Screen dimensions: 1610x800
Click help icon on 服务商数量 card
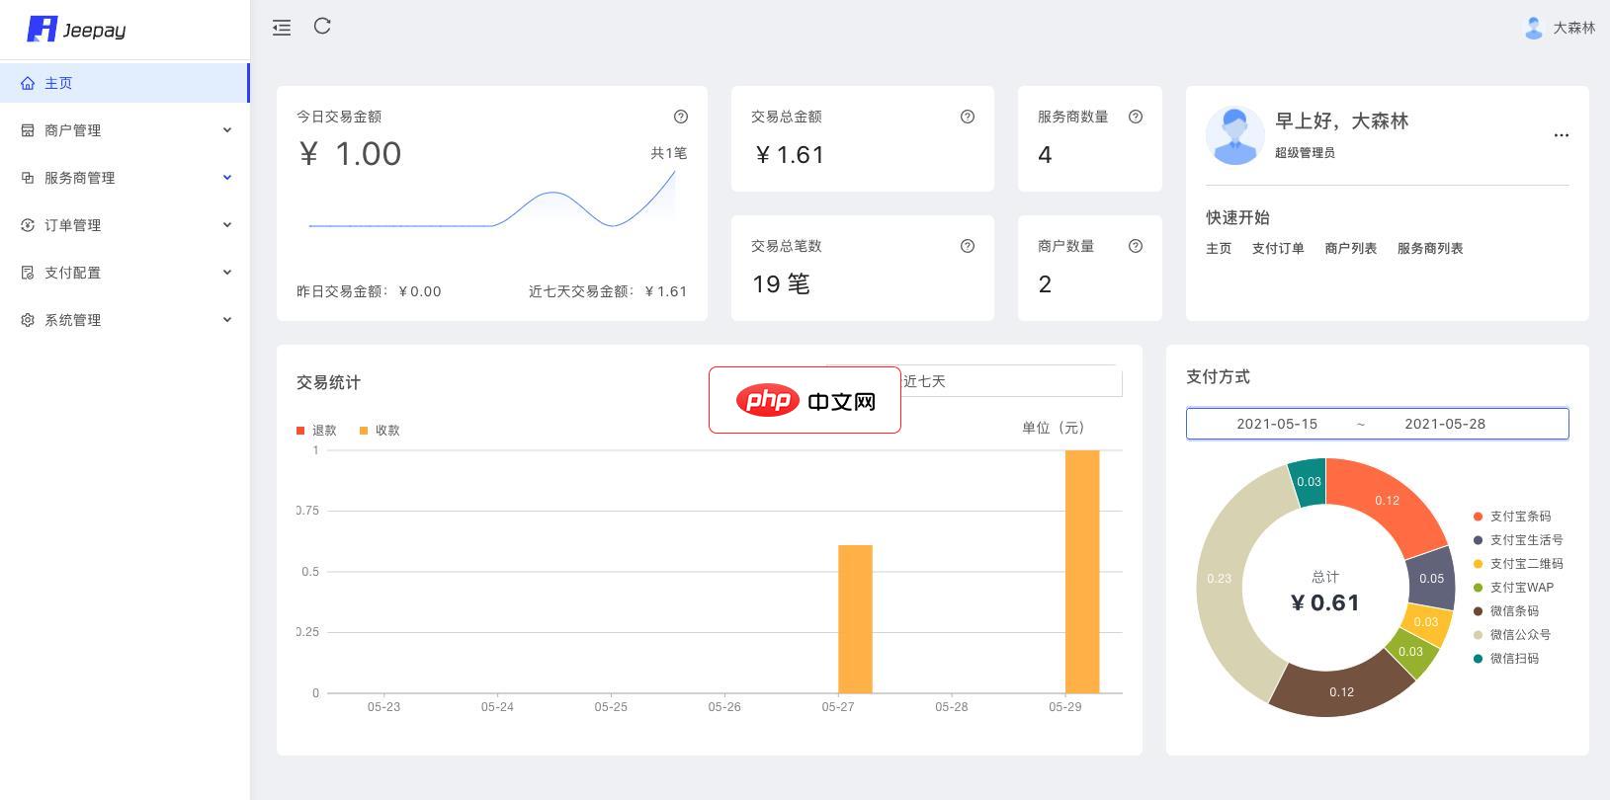coord(1136,117)
